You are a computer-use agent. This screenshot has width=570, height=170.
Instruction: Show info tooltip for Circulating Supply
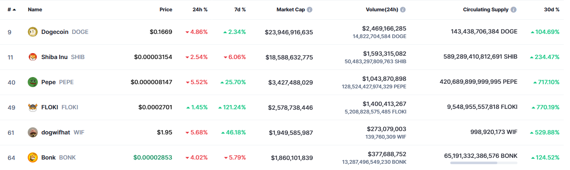(514, 10)
